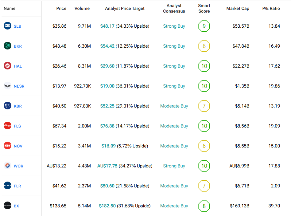Click the P/E Ratio column header
This screenshot has height=216, width=291.
click(x=271, y=8)
